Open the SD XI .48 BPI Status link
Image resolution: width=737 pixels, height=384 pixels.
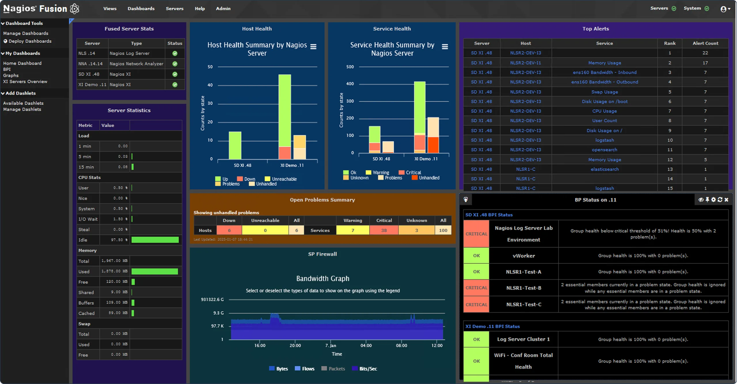(489, 215)
